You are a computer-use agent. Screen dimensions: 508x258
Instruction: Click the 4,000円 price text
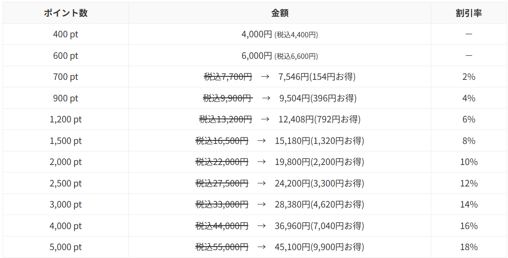[257, 34]
